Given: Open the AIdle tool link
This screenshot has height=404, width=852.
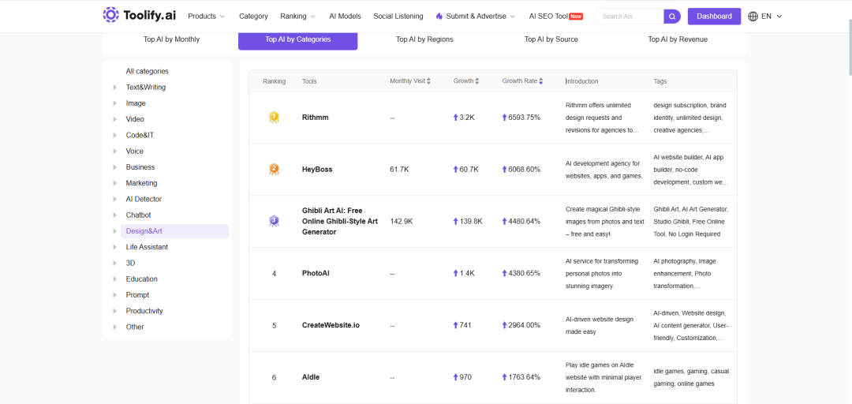Looking at the screenshot, I should (x=311, y=377).
